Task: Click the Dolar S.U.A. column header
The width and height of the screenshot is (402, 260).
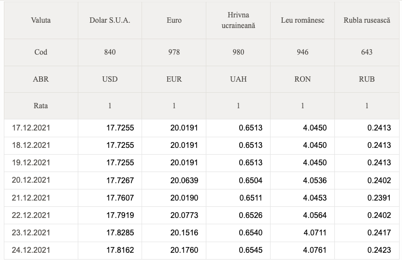Action: 110,20
